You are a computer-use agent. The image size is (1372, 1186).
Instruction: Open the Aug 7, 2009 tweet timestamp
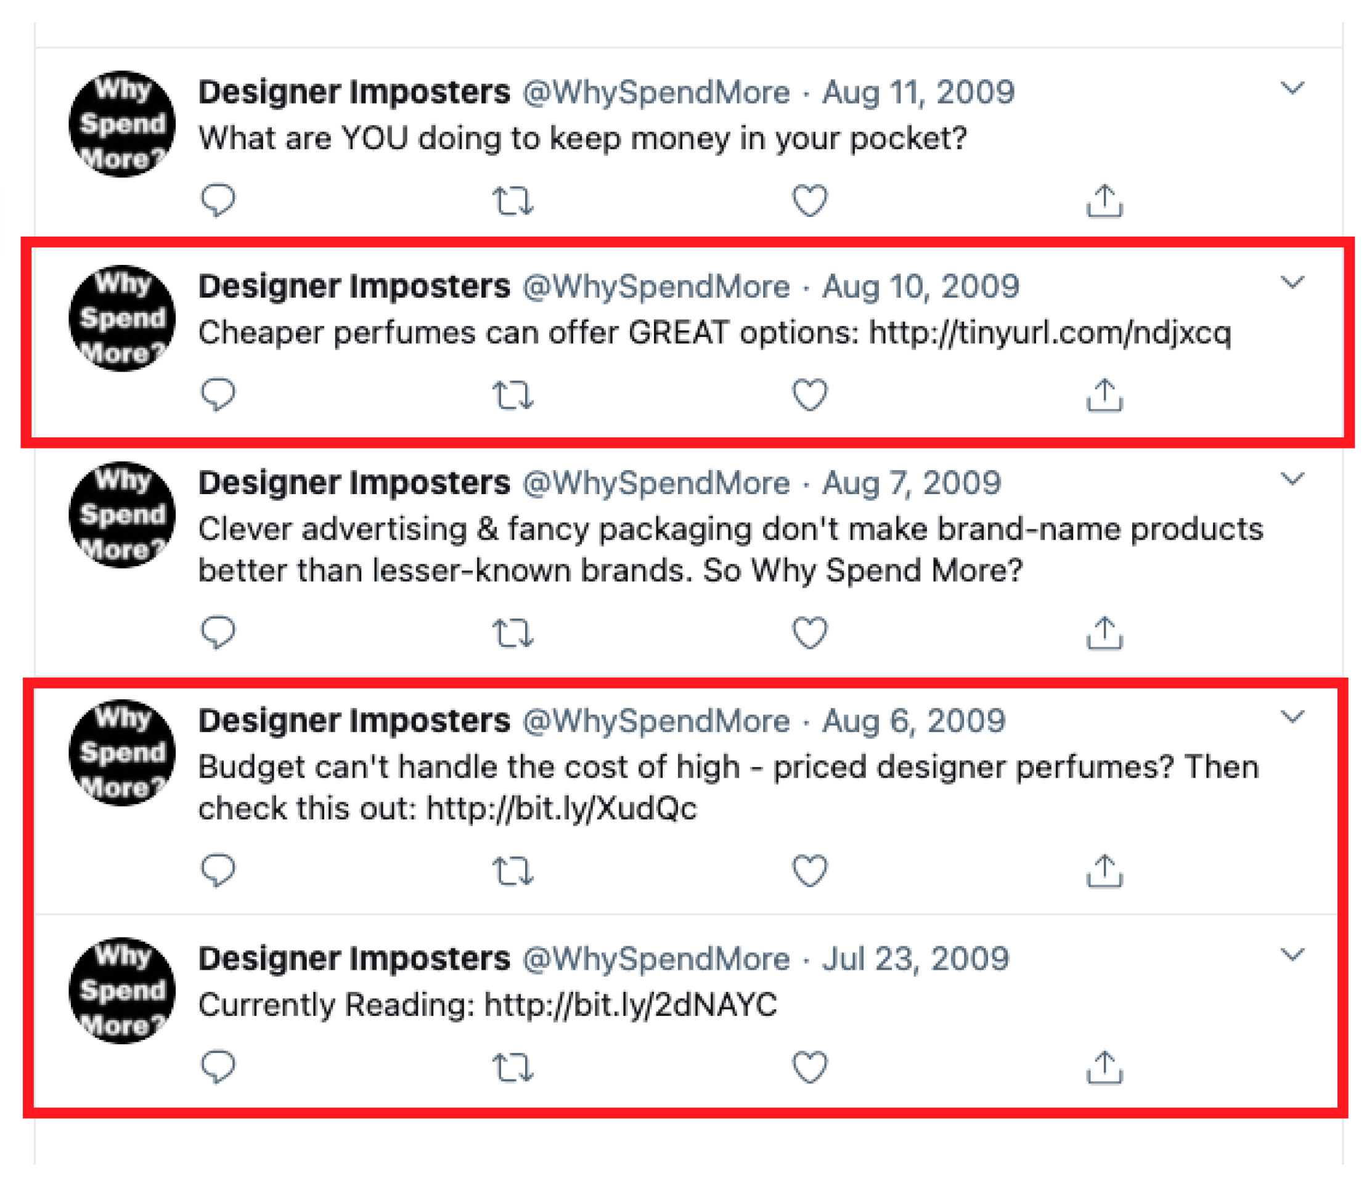pyautogui.click(x=911, y=483)
